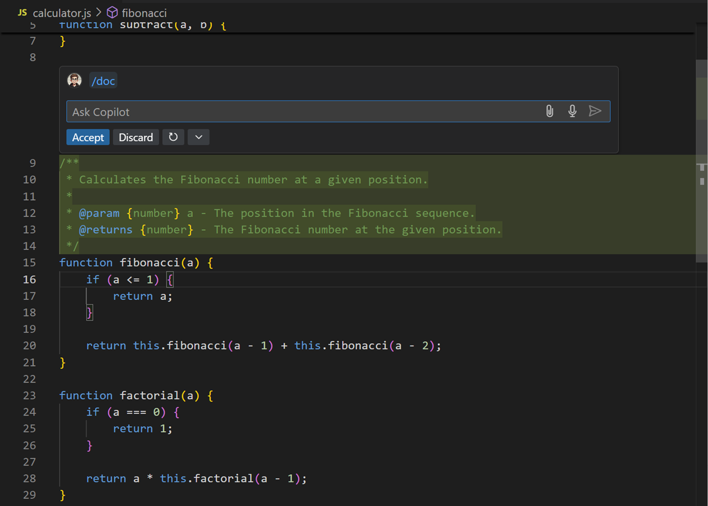The image size is (708, 506).
Task: Click '@param' in the doc comment
Action: click(99, 213)
